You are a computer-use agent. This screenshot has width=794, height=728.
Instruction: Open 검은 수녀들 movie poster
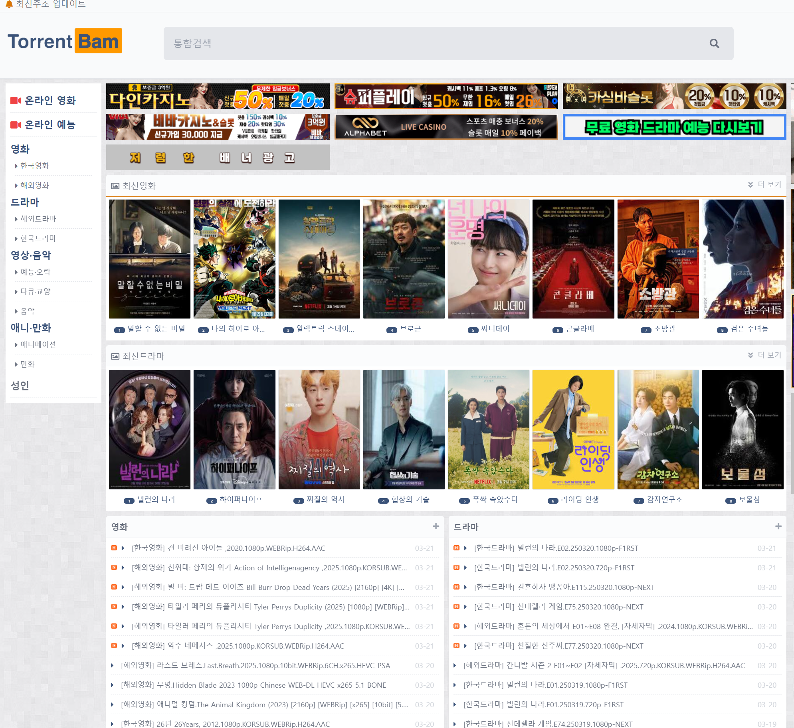(743, 259)
